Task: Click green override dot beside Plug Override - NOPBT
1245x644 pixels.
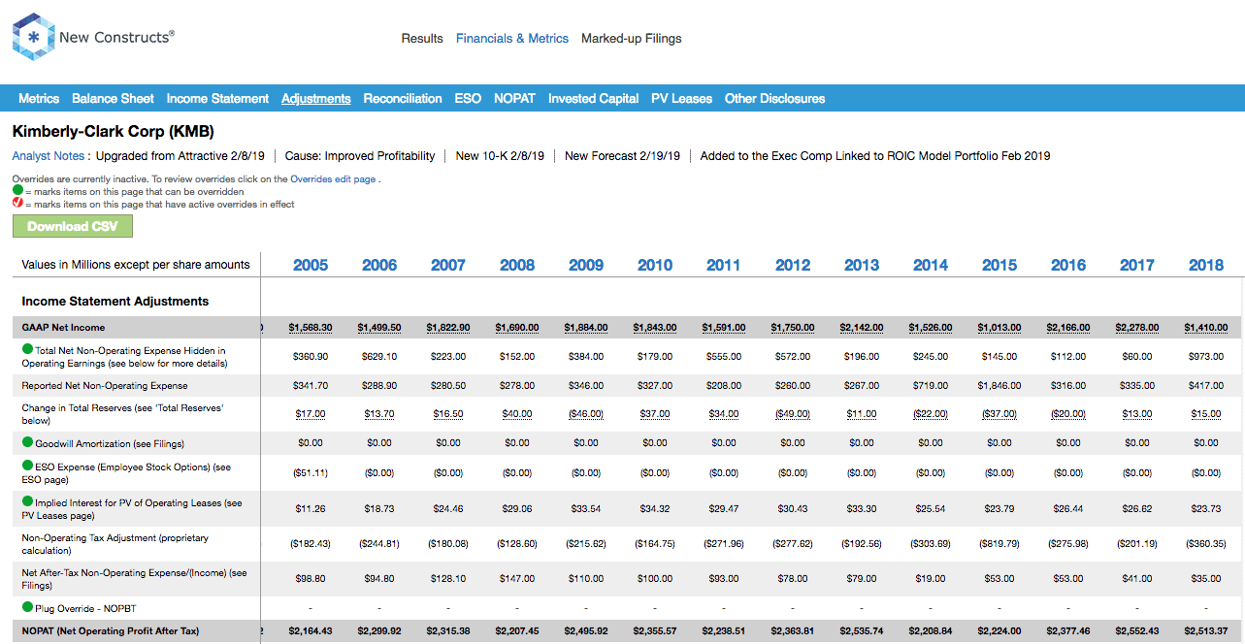Action: pos(27,606)
